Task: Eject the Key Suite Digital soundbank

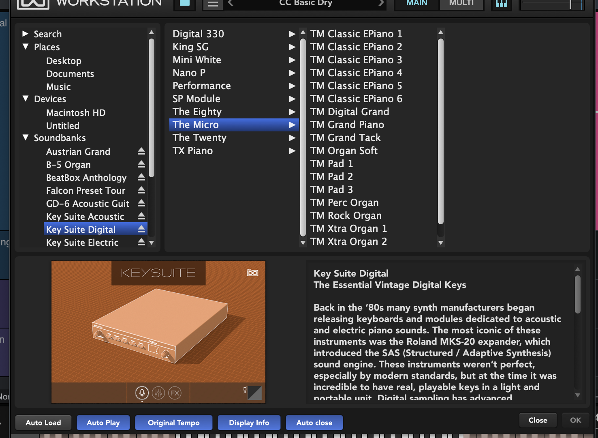Action: click(x=141, y=229)
